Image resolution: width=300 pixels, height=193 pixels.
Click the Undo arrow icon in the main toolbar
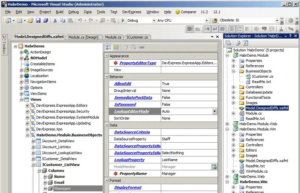80,20
